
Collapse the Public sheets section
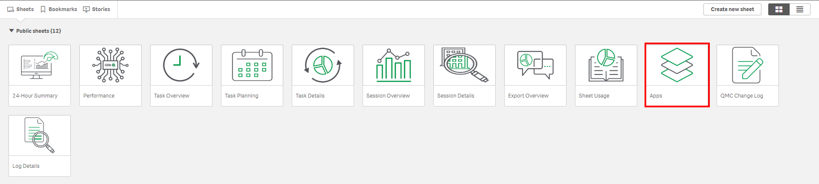12,31
